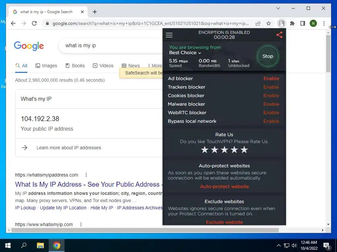Click the IP Addresses Archives sitelink
Viewport: 337px width, 252px height.
click(x=140, y=208)
